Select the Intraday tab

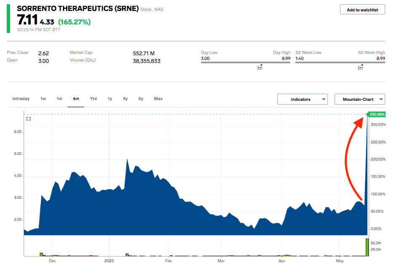[21, 98]
